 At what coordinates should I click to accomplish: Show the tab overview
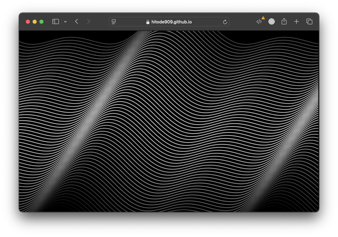click(309, 21)
